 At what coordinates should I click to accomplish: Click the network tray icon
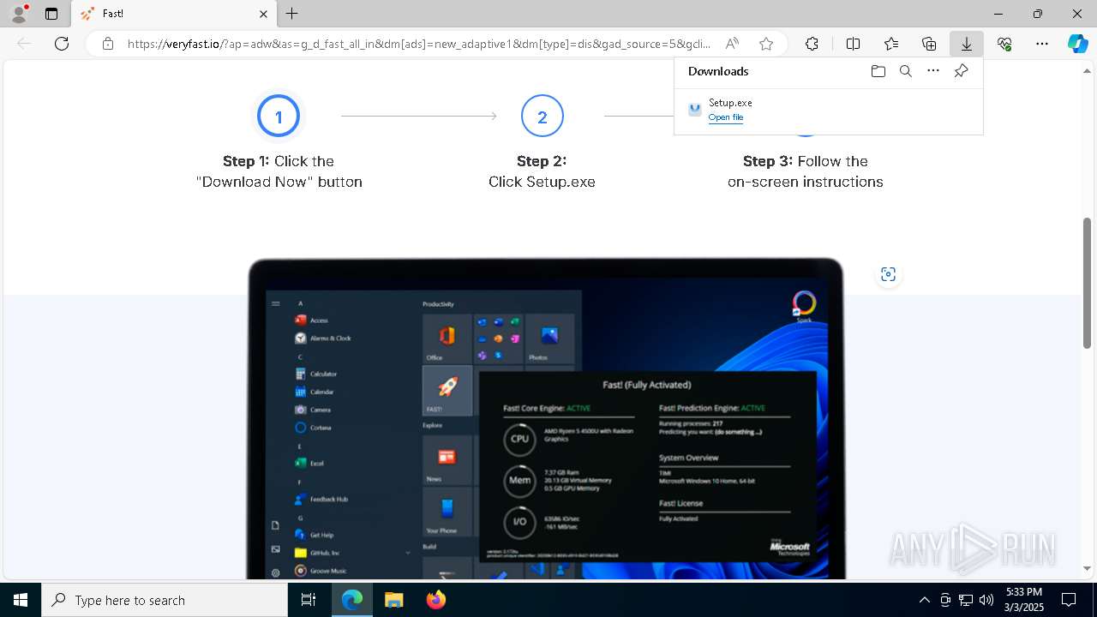coord(966,600)
